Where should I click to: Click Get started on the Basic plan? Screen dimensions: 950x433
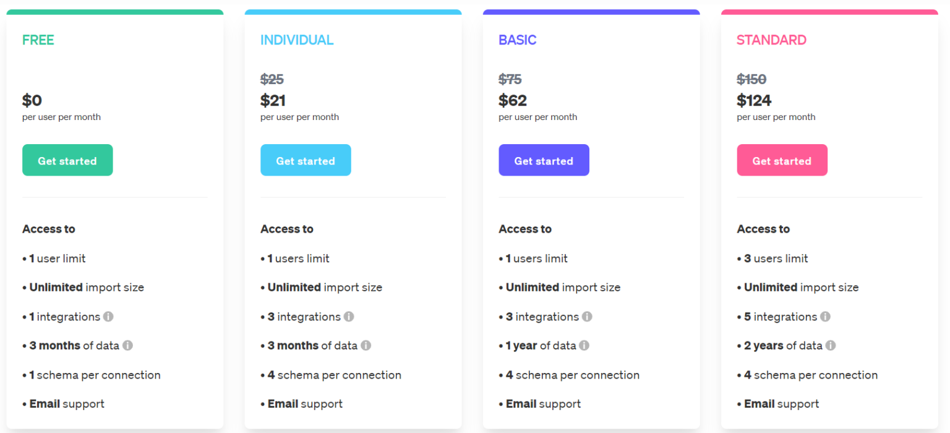tap(544, 160)
